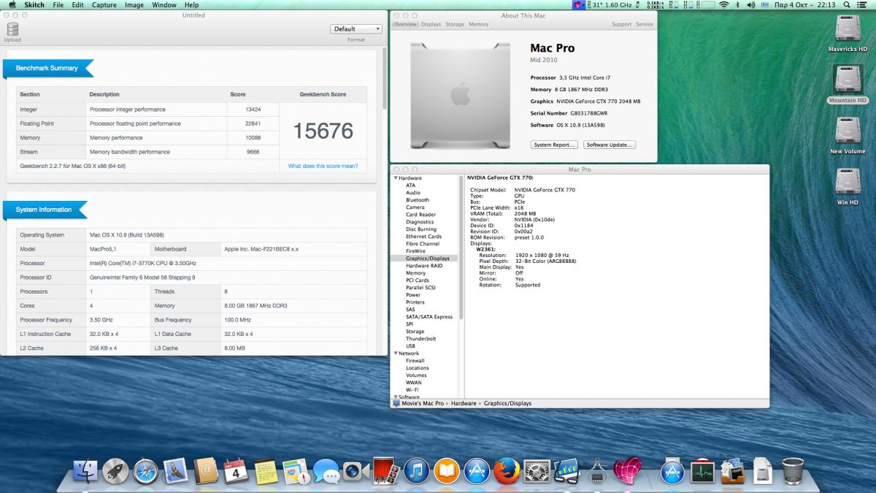The width and height of the screenshot is (876, 493).
Task: Select Ethernet Cards in hardware list
Action: (423, 237)
